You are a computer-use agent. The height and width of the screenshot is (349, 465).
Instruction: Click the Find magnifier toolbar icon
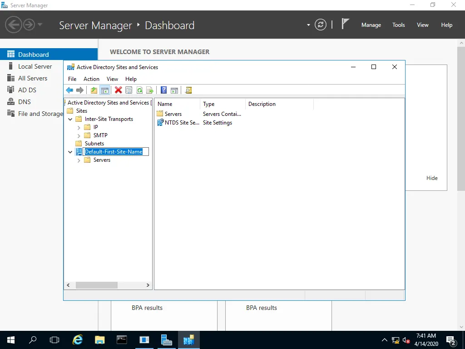tap(188, 90)
